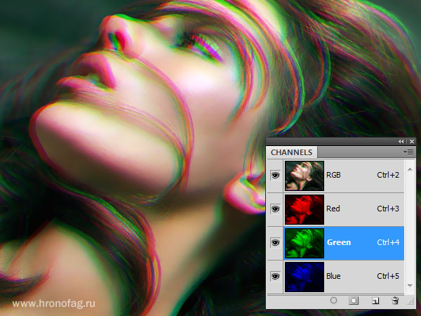
Task: Toggle visibility of RGB channel
Action: click(275, 176)
